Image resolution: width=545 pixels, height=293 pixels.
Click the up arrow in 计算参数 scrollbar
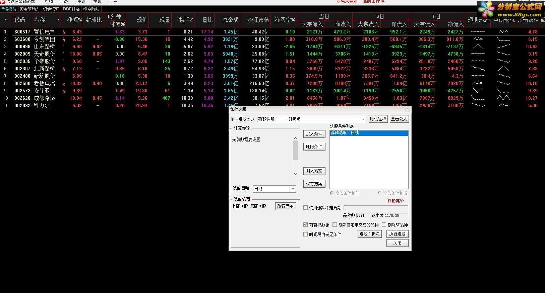[295, 138]
